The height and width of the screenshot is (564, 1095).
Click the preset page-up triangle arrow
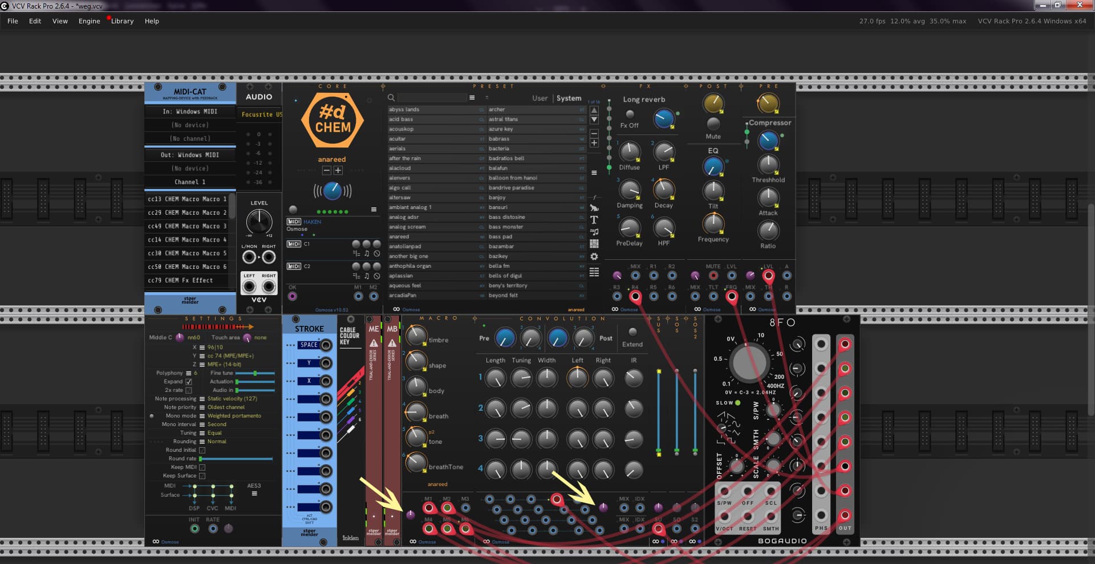click(594, 110)
